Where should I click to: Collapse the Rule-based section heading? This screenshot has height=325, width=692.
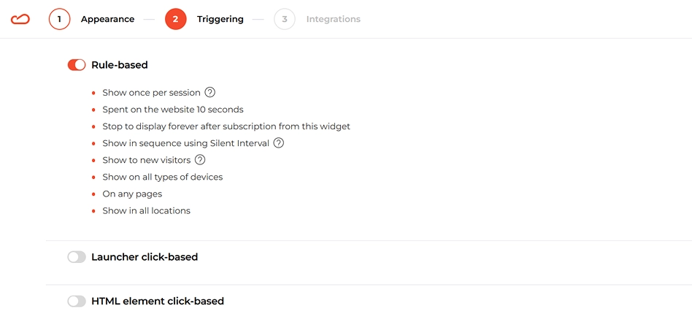pyautogui.click(x=120, y=65)
